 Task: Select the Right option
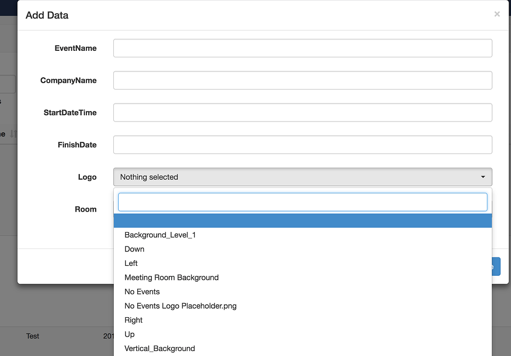(x=302, y=320)
